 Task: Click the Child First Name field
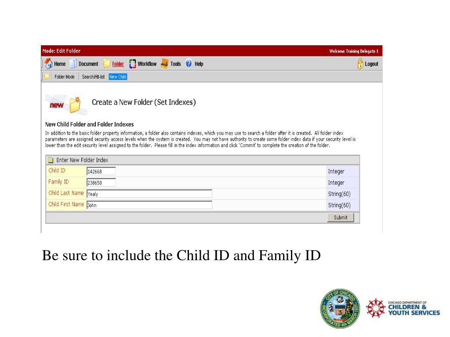(x=149, y=205)
